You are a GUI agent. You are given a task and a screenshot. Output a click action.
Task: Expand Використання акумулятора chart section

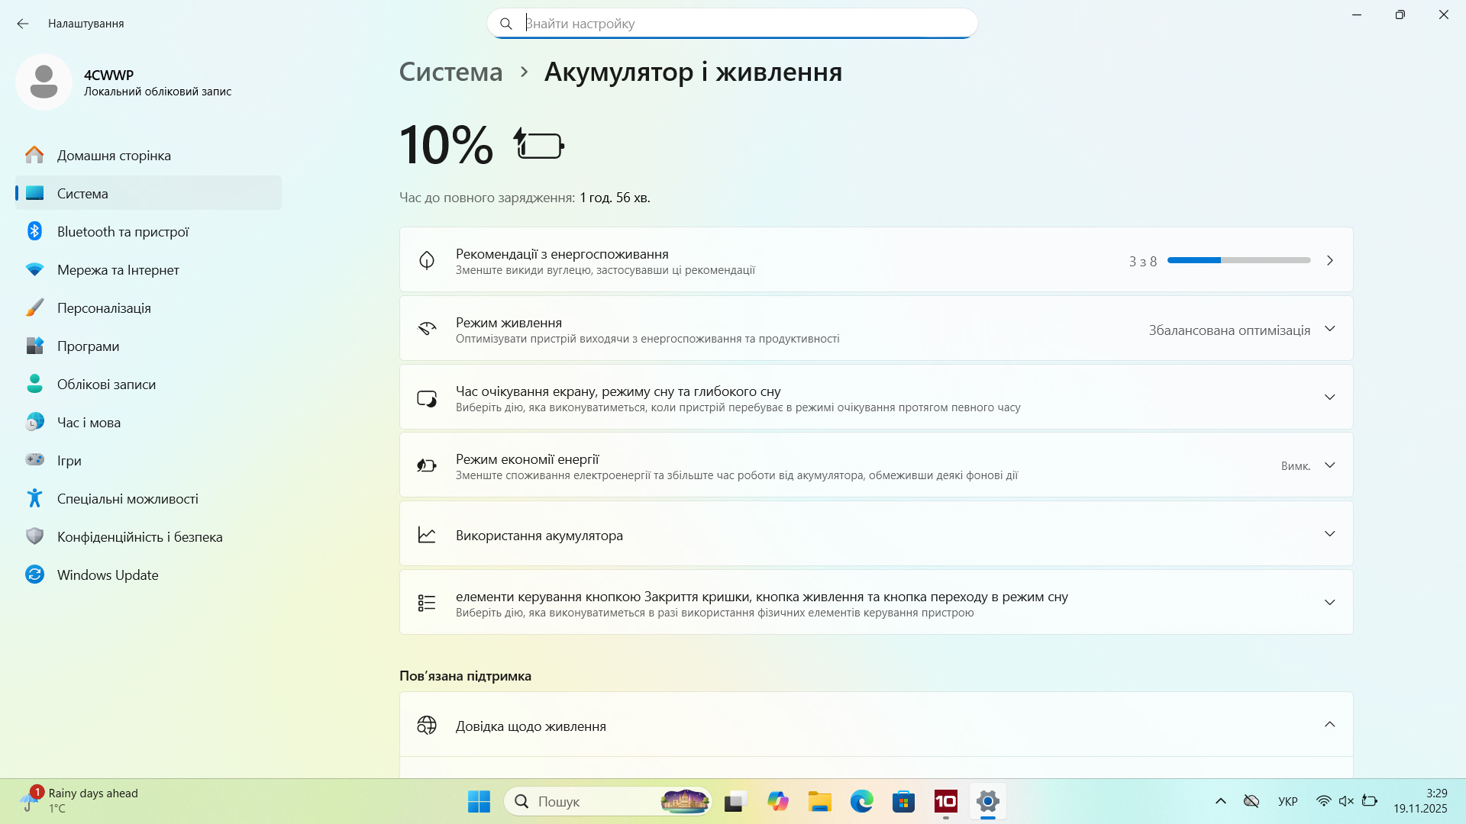coord(876,534)
